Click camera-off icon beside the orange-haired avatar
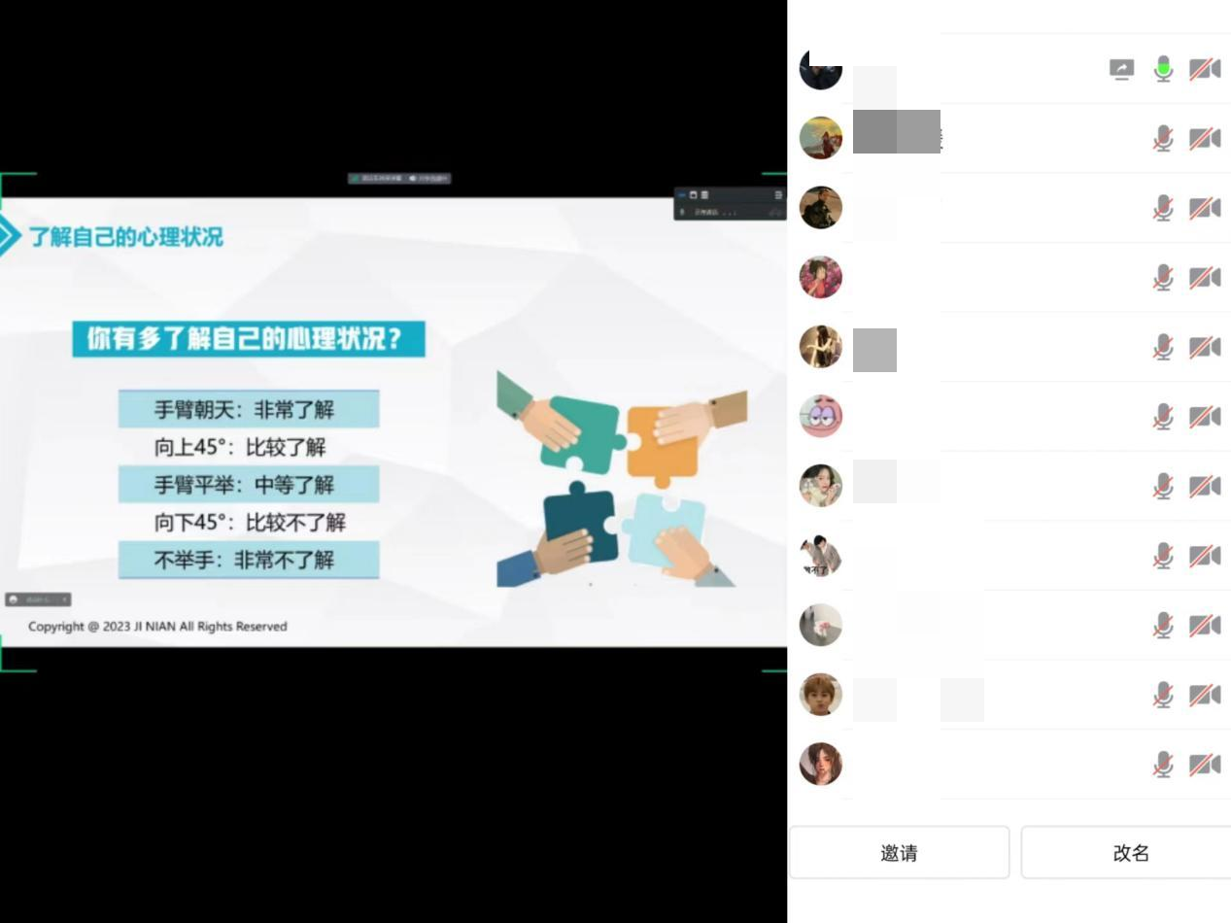Screen dimensions: 1231x923 coord(1205,696)
